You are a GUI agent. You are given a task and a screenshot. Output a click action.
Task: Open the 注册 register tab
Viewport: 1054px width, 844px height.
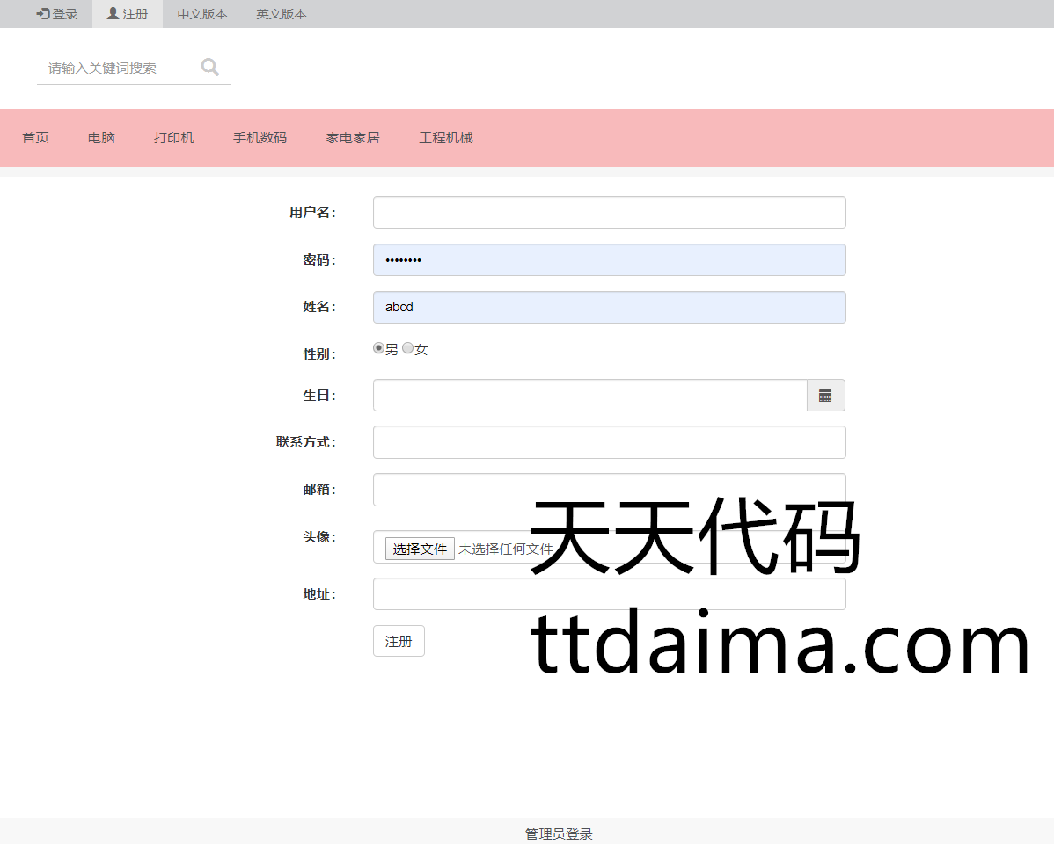pyautogui.click(x=128, y=14)
